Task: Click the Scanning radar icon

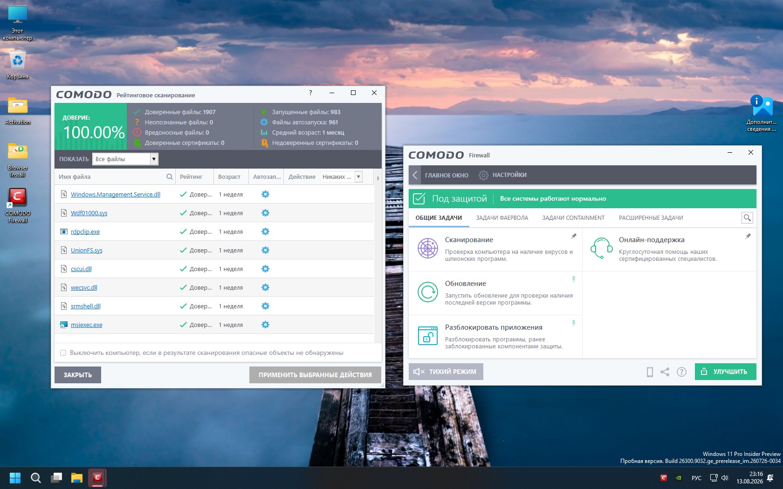Action: [x=427, y=248]
